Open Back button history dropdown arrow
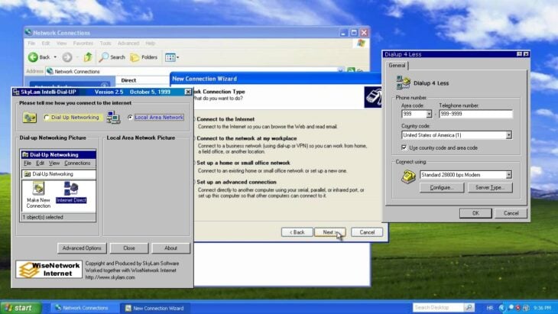Screen dimensions: 558x314 [x=55, y=57]
